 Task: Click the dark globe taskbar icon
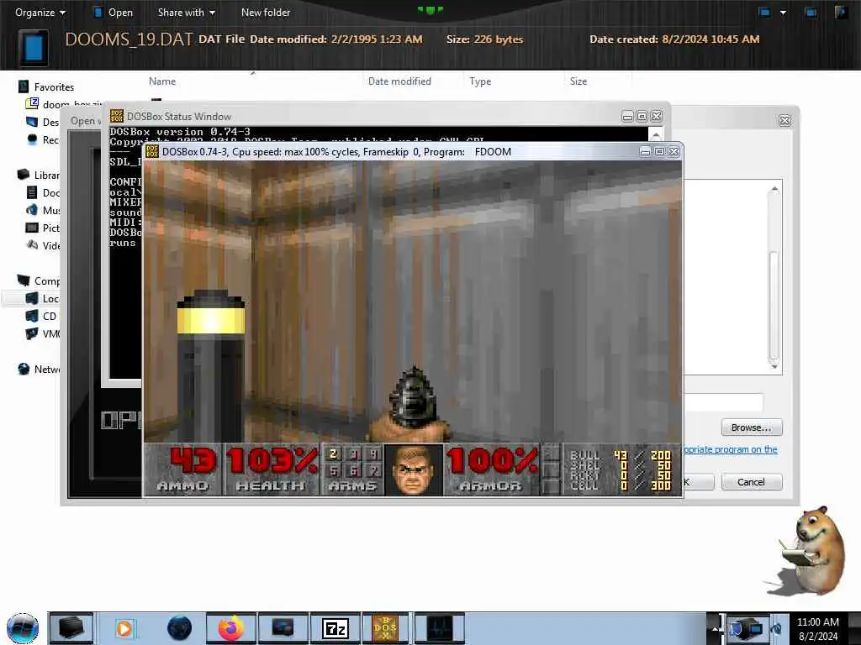click(179, 628)
